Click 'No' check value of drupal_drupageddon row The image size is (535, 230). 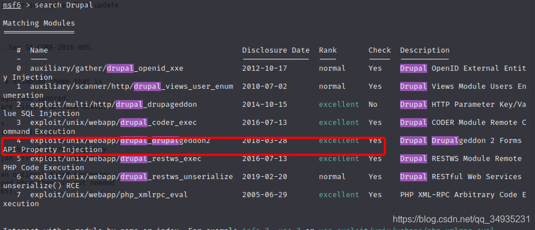coord(373,104)
